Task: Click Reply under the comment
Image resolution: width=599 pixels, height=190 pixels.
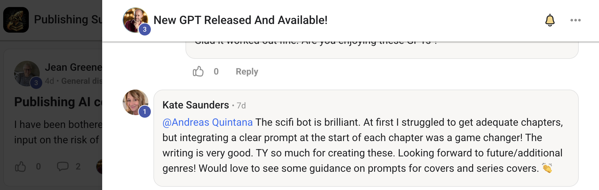Action: (x=247, y=71)
